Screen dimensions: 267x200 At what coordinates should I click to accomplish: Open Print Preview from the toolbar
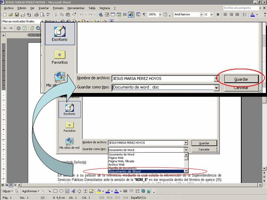coord(42,14)
